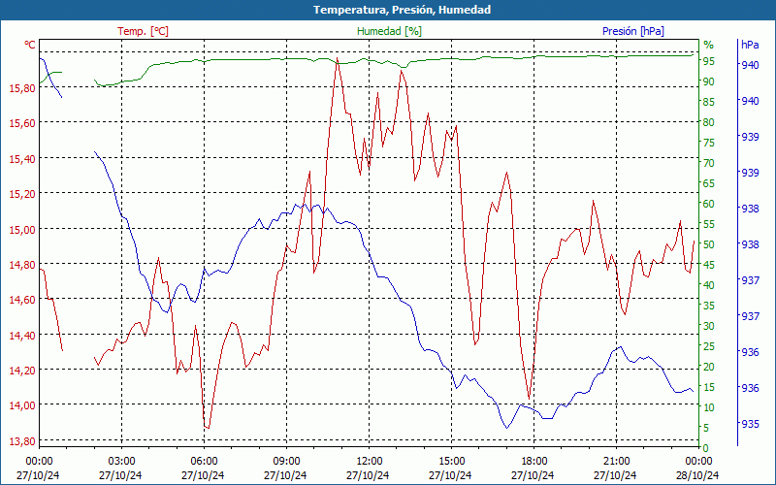Click the green '0' humidity axis value
This screenshot has height=485, width=776.
point(706,448)
